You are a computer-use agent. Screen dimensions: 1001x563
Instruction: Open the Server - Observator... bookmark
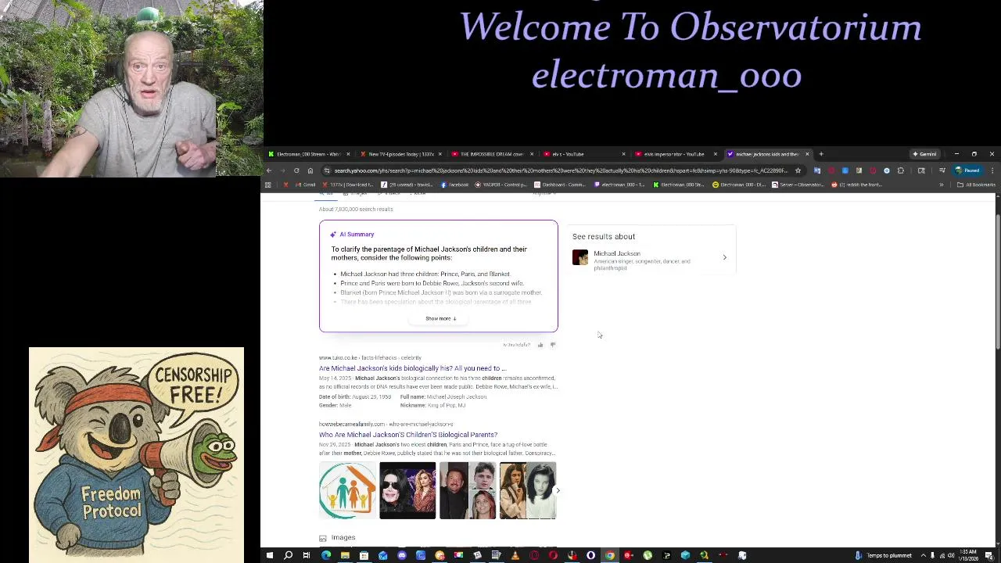798,185
